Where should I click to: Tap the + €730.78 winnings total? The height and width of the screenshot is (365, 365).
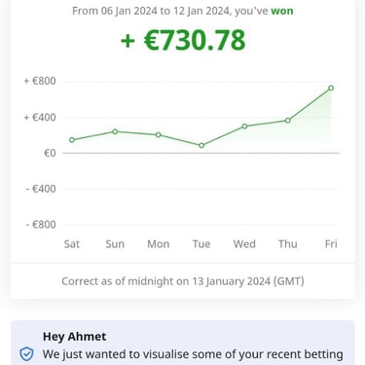[183, 40]
